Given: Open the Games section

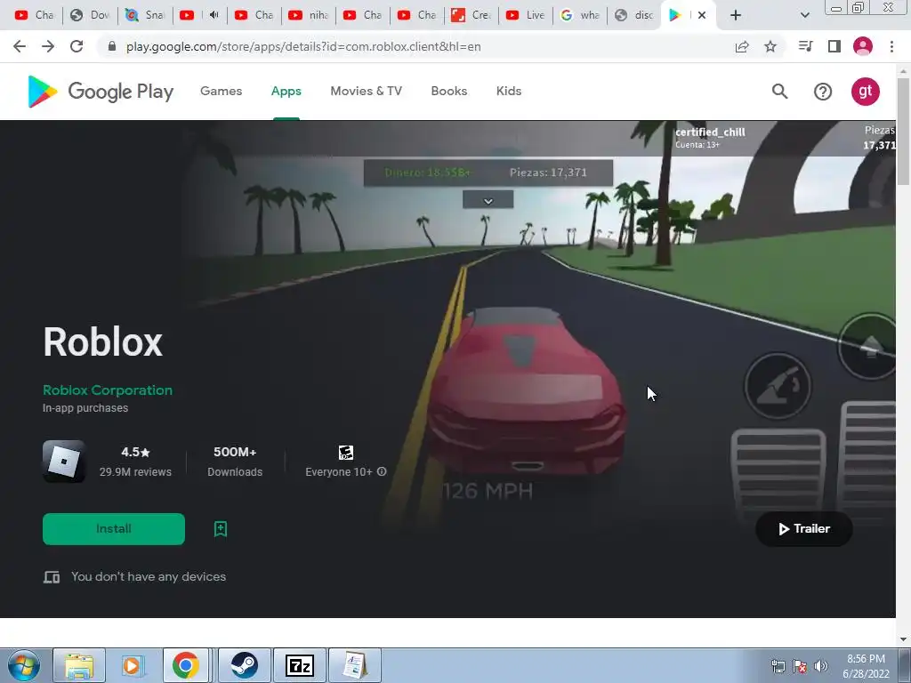Looking at the screenshot, I should (221, 92).
